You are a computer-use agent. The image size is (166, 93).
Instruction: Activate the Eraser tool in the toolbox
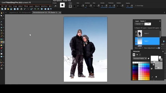coord(2,42)
